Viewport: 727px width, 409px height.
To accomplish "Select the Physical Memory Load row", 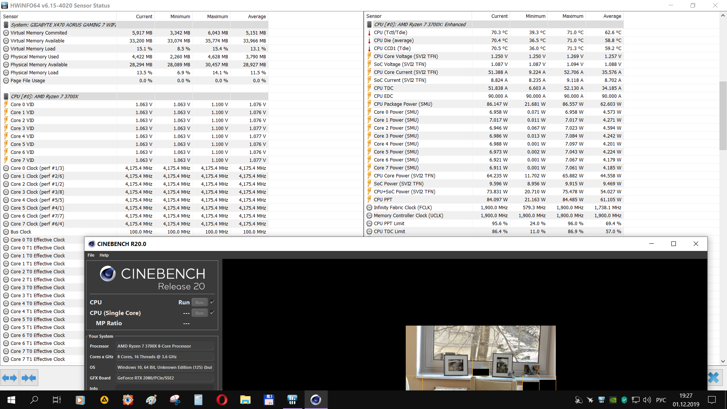I will click(134, 73).
